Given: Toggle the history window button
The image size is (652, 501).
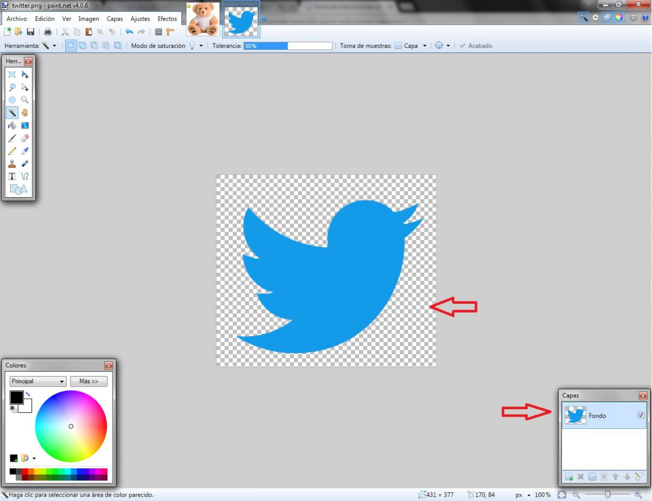Looking at the screenshot, I should point(595,17).
